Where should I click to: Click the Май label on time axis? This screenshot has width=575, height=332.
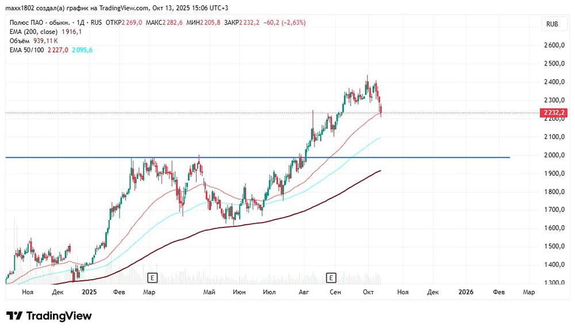pyautogui.click(x=209, y=292)
